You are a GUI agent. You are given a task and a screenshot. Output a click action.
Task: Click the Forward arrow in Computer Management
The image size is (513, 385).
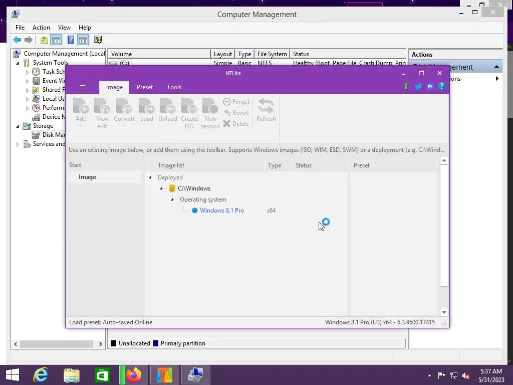(29, 40)
